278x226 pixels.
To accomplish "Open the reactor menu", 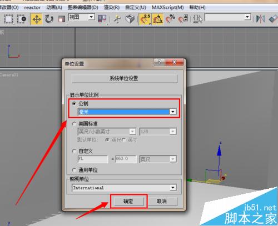I will pyautogui.click(x=32, y=7).
